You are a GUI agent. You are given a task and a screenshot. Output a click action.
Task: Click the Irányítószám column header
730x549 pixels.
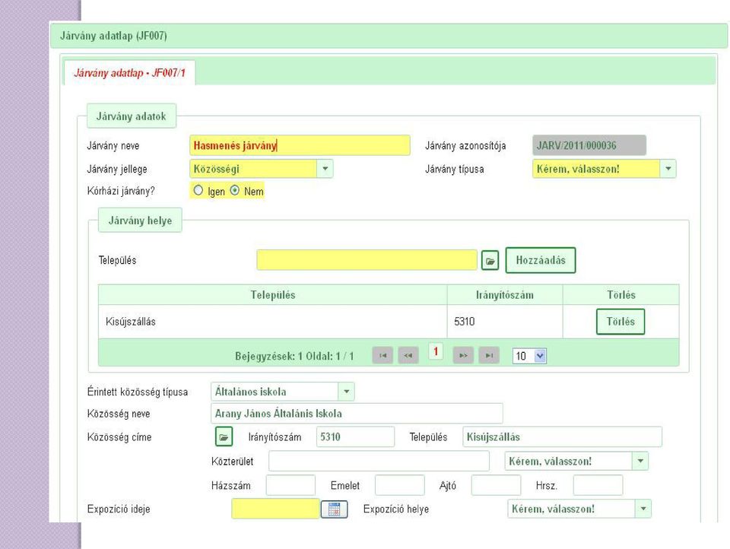tap(505, 295)
